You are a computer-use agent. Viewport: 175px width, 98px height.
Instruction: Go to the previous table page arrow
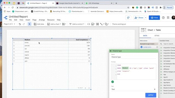pyautogui.click(x=85, y=88)
